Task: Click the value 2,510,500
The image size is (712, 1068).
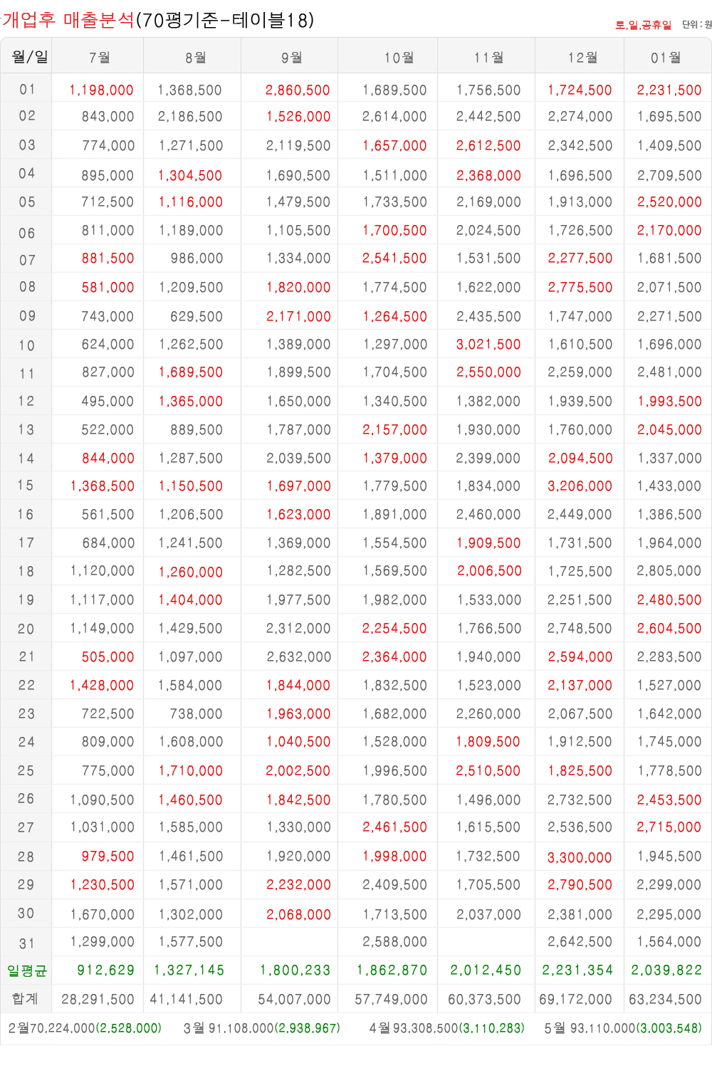Action: [488, 771]
